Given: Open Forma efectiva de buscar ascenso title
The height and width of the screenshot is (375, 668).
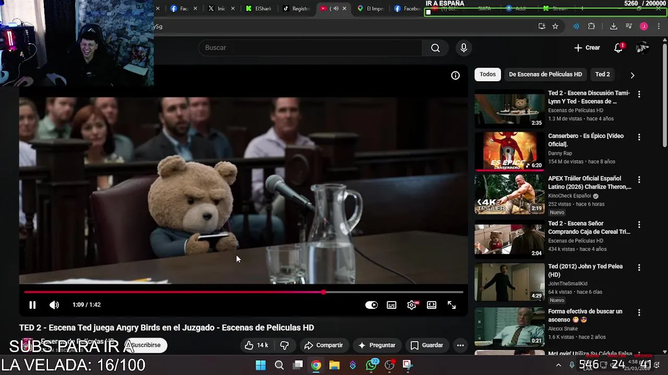Looking at the screenshot, I should 585,315.
